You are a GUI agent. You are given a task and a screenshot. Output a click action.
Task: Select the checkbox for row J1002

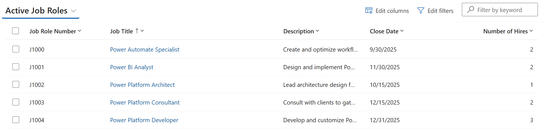click(x=16, y=85)
